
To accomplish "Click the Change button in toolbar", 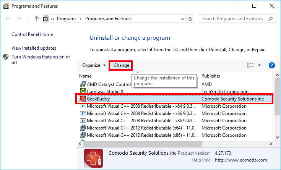I will point(121,65).
